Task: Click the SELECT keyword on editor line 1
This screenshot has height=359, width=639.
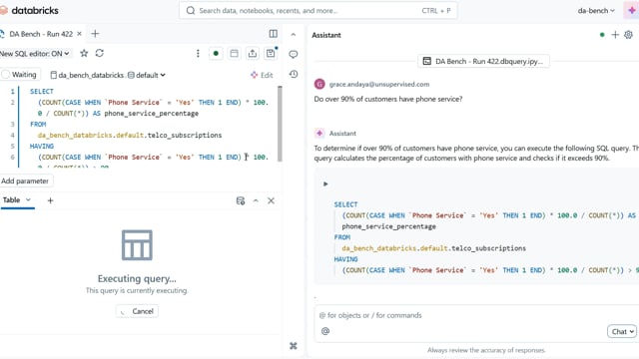Action: tap(42, 91)
